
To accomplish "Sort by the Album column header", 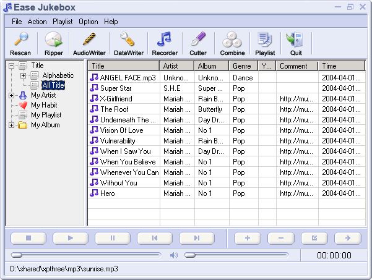I will coord(212,66).
